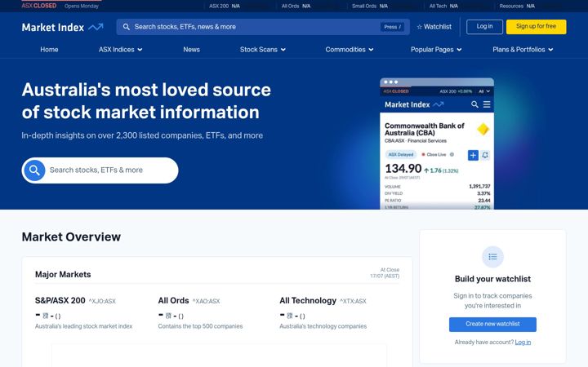Click the ASX Delayed badge in the CBA card

[400, 155]
